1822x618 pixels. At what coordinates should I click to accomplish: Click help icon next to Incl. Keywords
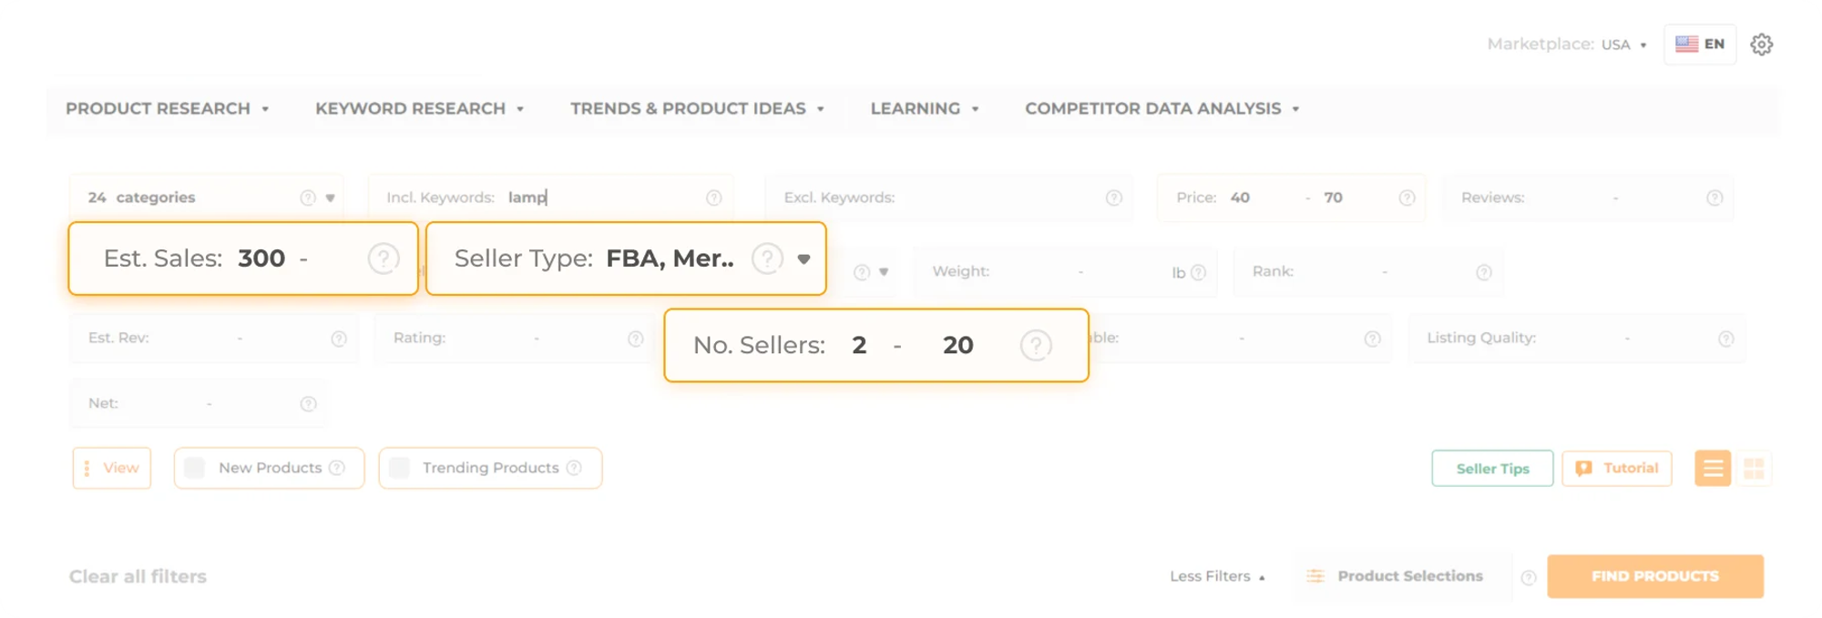tap(714, 198)
